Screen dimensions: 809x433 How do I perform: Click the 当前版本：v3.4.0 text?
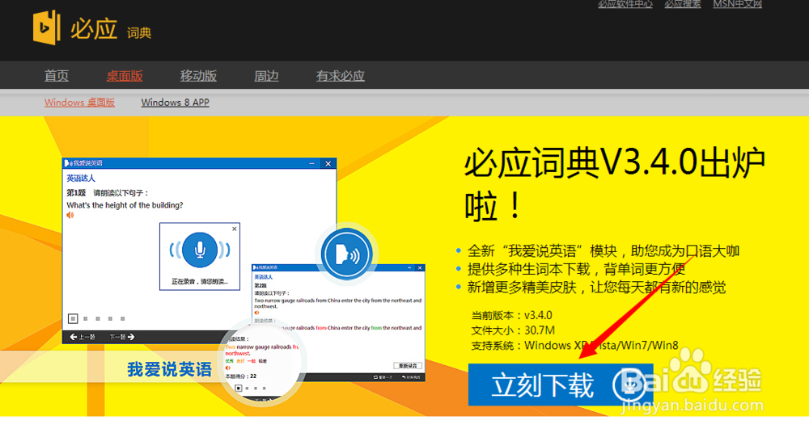pos(511,316)
